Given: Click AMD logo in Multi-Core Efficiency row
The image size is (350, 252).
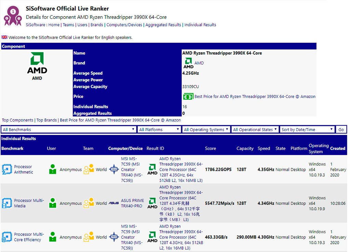Looking at the screenshot, I should point(152,237).
